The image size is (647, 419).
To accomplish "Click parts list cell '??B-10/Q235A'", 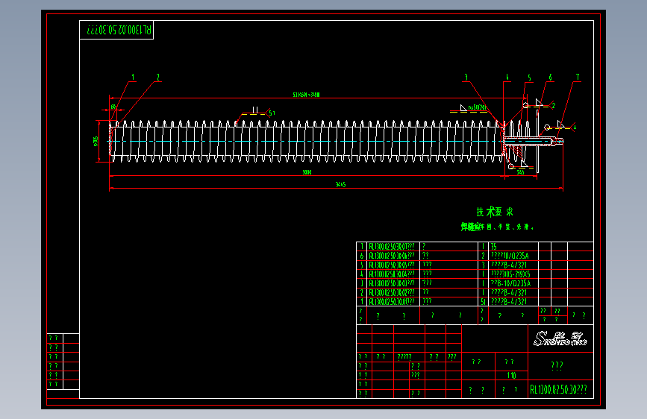I will [x=510, y=283].
